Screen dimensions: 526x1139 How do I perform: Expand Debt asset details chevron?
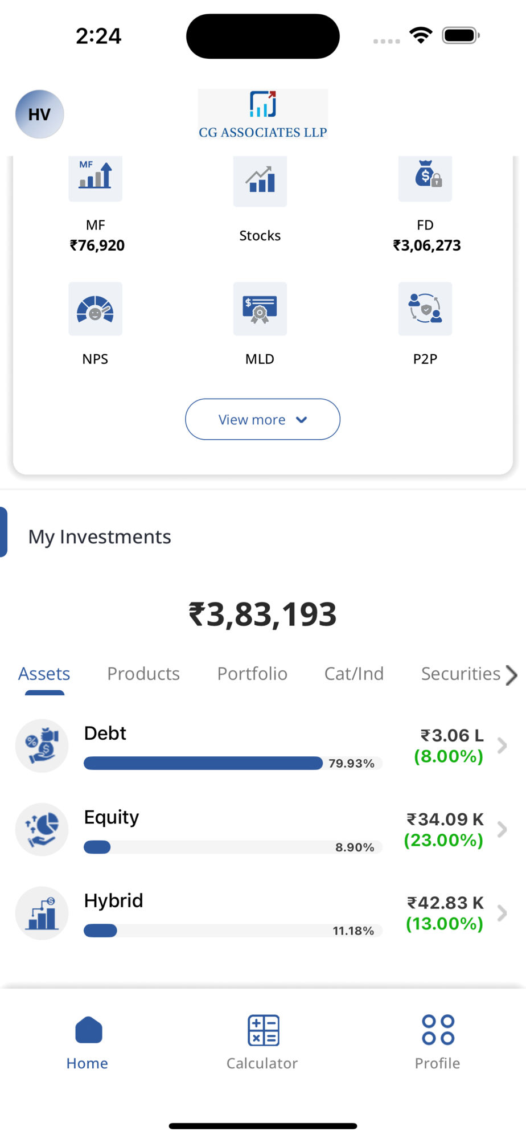[502, 745]
